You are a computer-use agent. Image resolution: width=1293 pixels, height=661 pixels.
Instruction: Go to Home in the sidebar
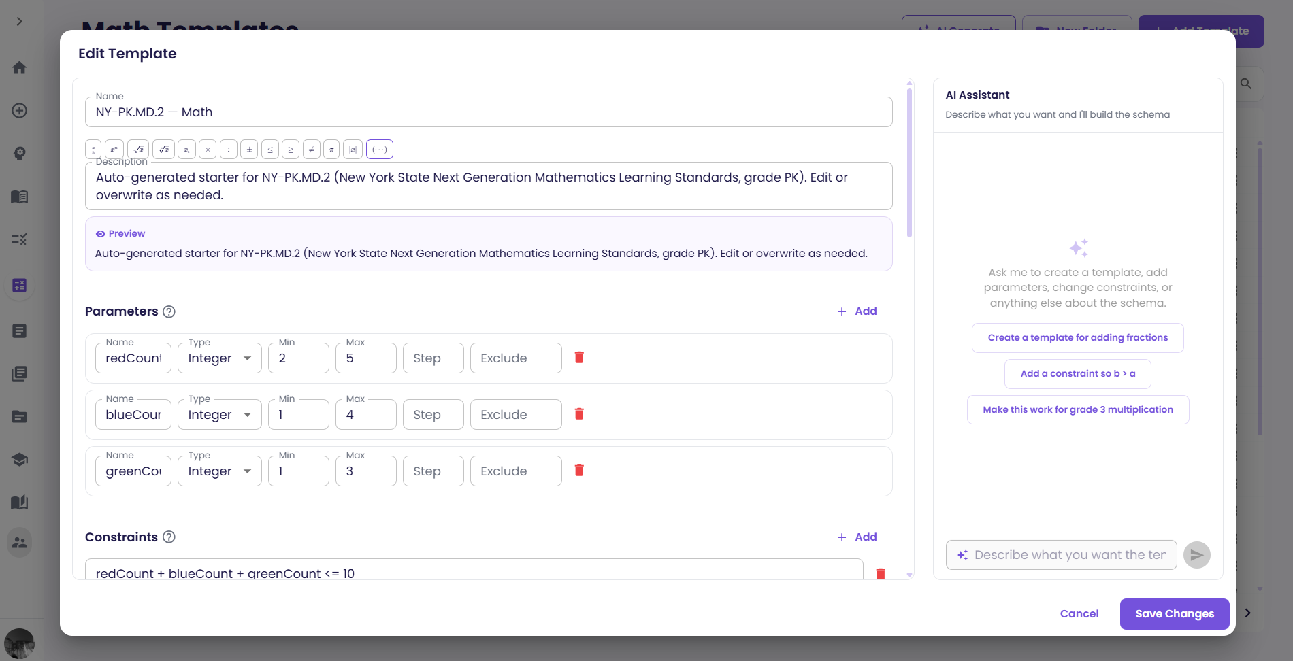coord(20,68)
